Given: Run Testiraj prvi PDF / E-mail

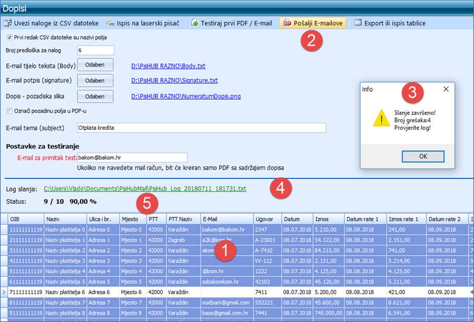Looking at the screenshot, I should [x=232, y=23].
